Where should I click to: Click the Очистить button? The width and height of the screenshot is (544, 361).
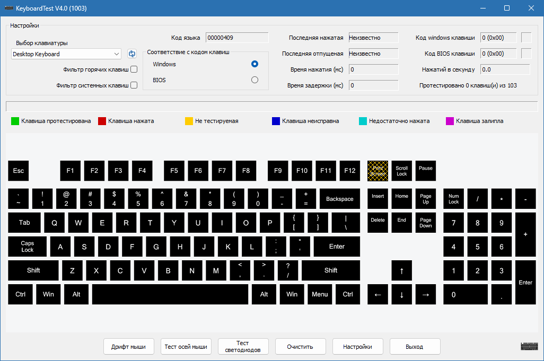click(300, 347)
